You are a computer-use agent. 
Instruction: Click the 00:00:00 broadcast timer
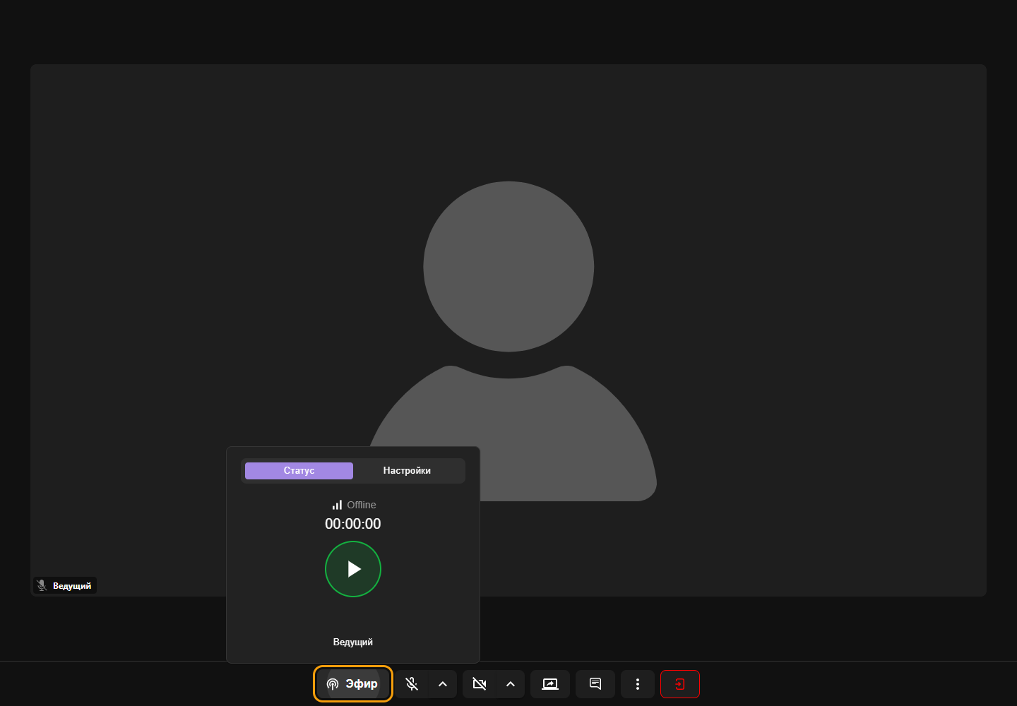(353, 524)
